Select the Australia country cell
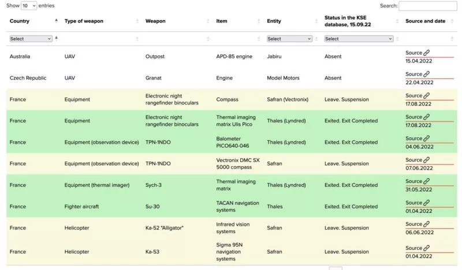 [x=20, y=57]
